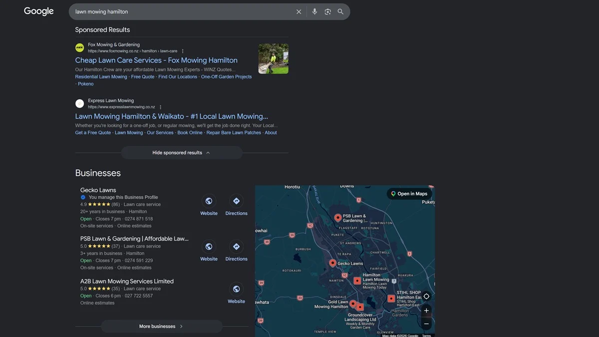Open the Fox Mowing & Gardening favicon
Viewport: 599px width, 337px height.
[x=79, y=47]
